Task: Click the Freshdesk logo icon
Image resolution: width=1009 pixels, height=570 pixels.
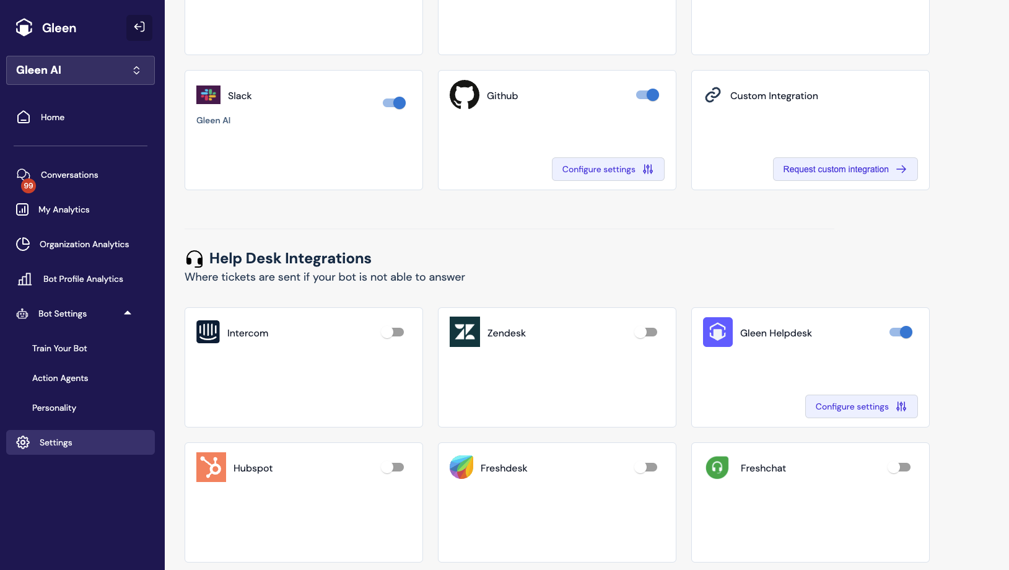Action: [461, 467]
